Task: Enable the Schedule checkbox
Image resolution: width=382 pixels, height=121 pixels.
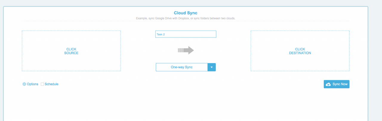Action: pyautogui.click(x=42, y=84)
